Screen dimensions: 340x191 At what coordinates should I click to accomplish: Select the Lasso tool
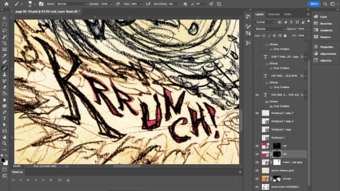coord(5,31)
